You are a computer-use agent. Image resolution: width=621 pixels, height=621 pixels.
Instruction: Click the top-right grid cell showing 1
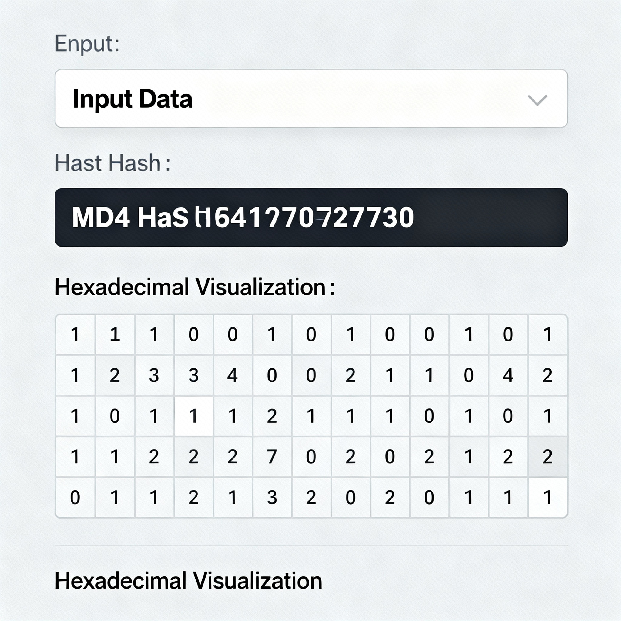coord(547,334)
